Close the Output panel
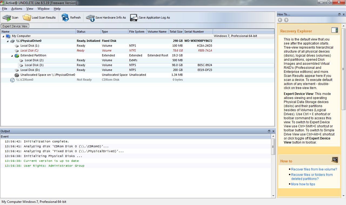This screenshot has height=205, width=346. 273,131
